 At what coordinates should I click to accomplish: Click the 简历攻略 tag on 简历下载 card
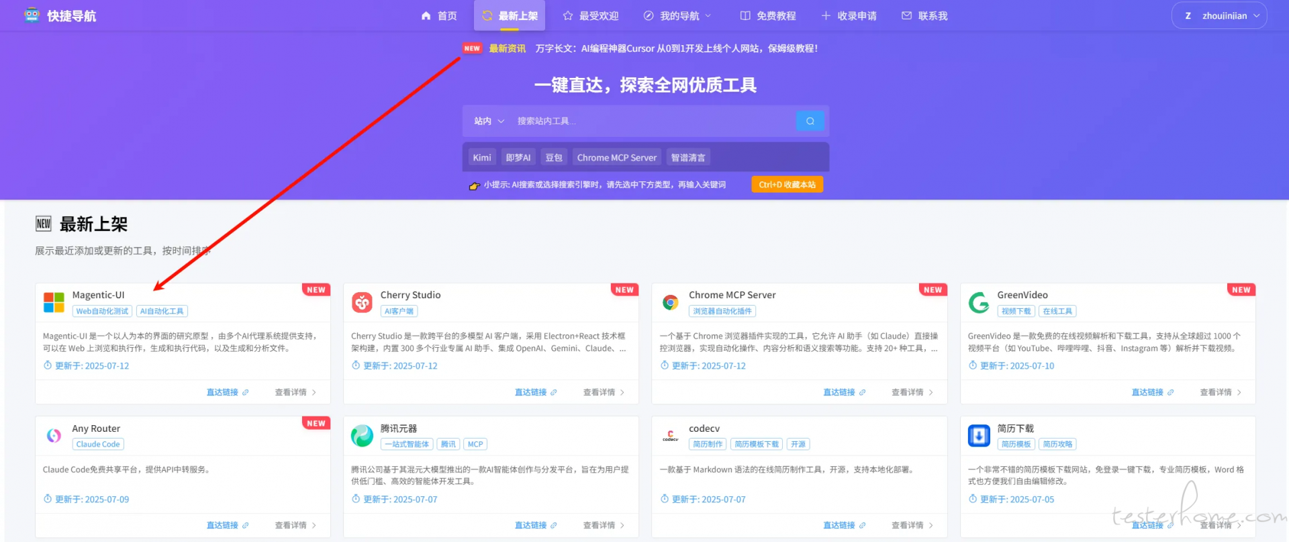click(x=1057, y=444)
